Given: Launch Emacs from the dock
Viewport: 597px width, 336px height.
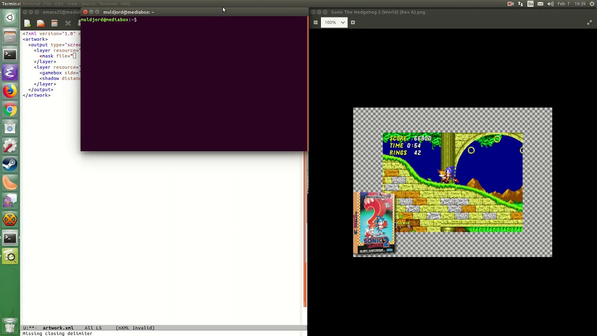Looking at the screenshot, I should click(x=10, y=73).
